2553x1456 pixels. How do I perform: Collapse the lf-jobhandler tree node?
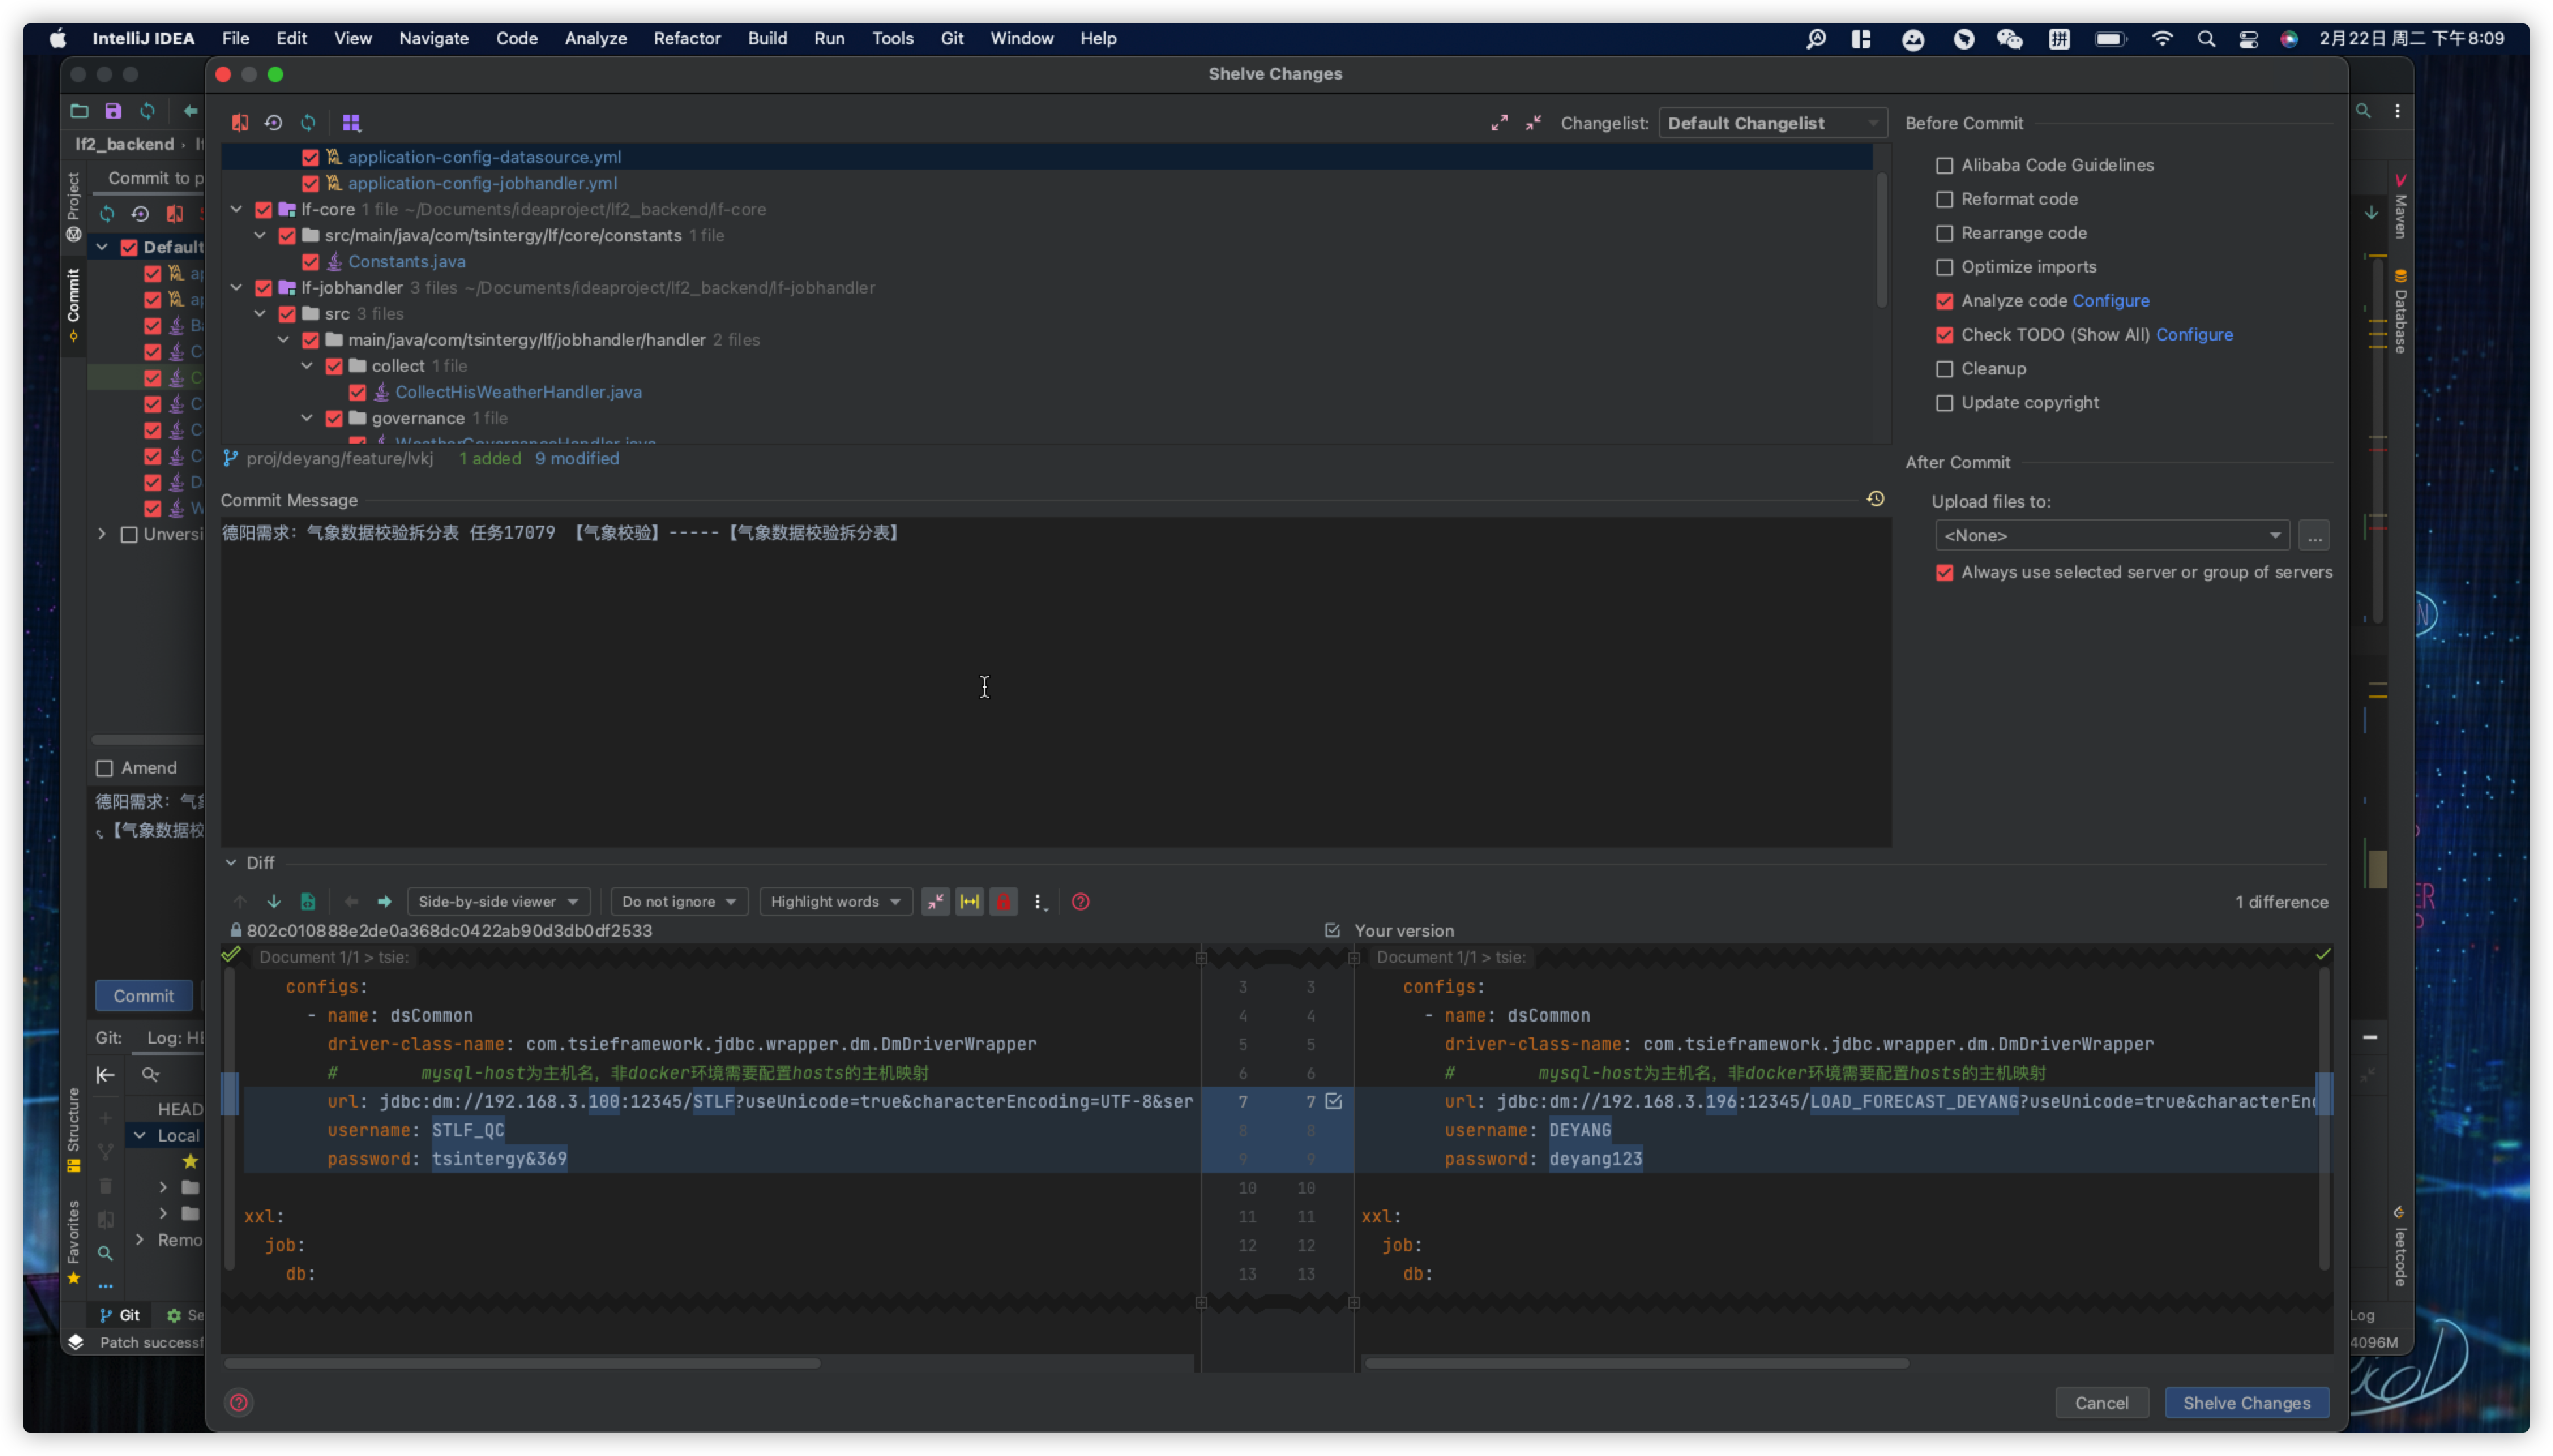pos(236,287)
